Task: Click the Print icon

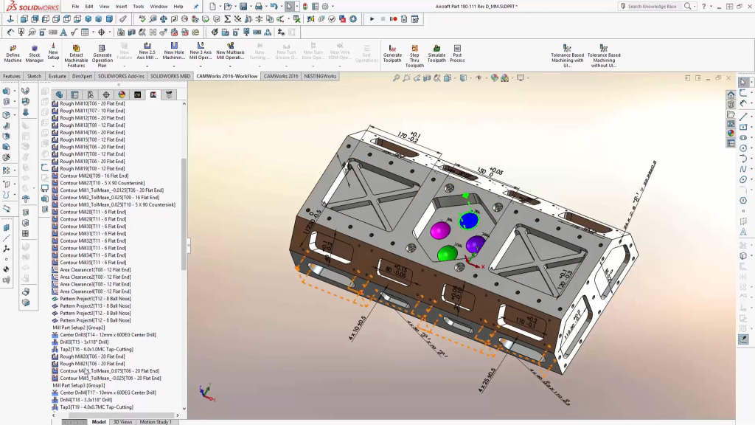Action: [x=259, y=6]
